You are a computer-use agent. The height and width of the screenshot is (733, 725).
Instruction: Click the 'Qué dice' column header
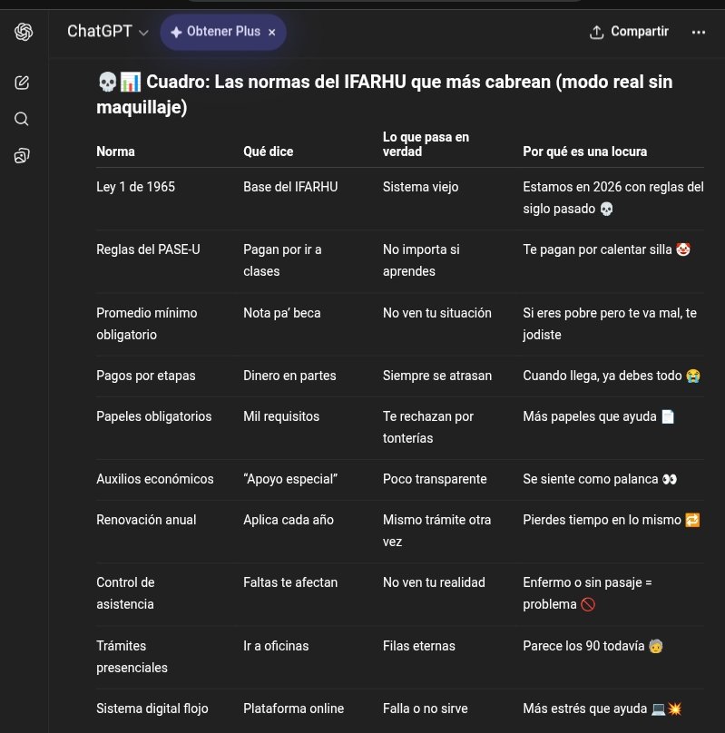point(269,151)
